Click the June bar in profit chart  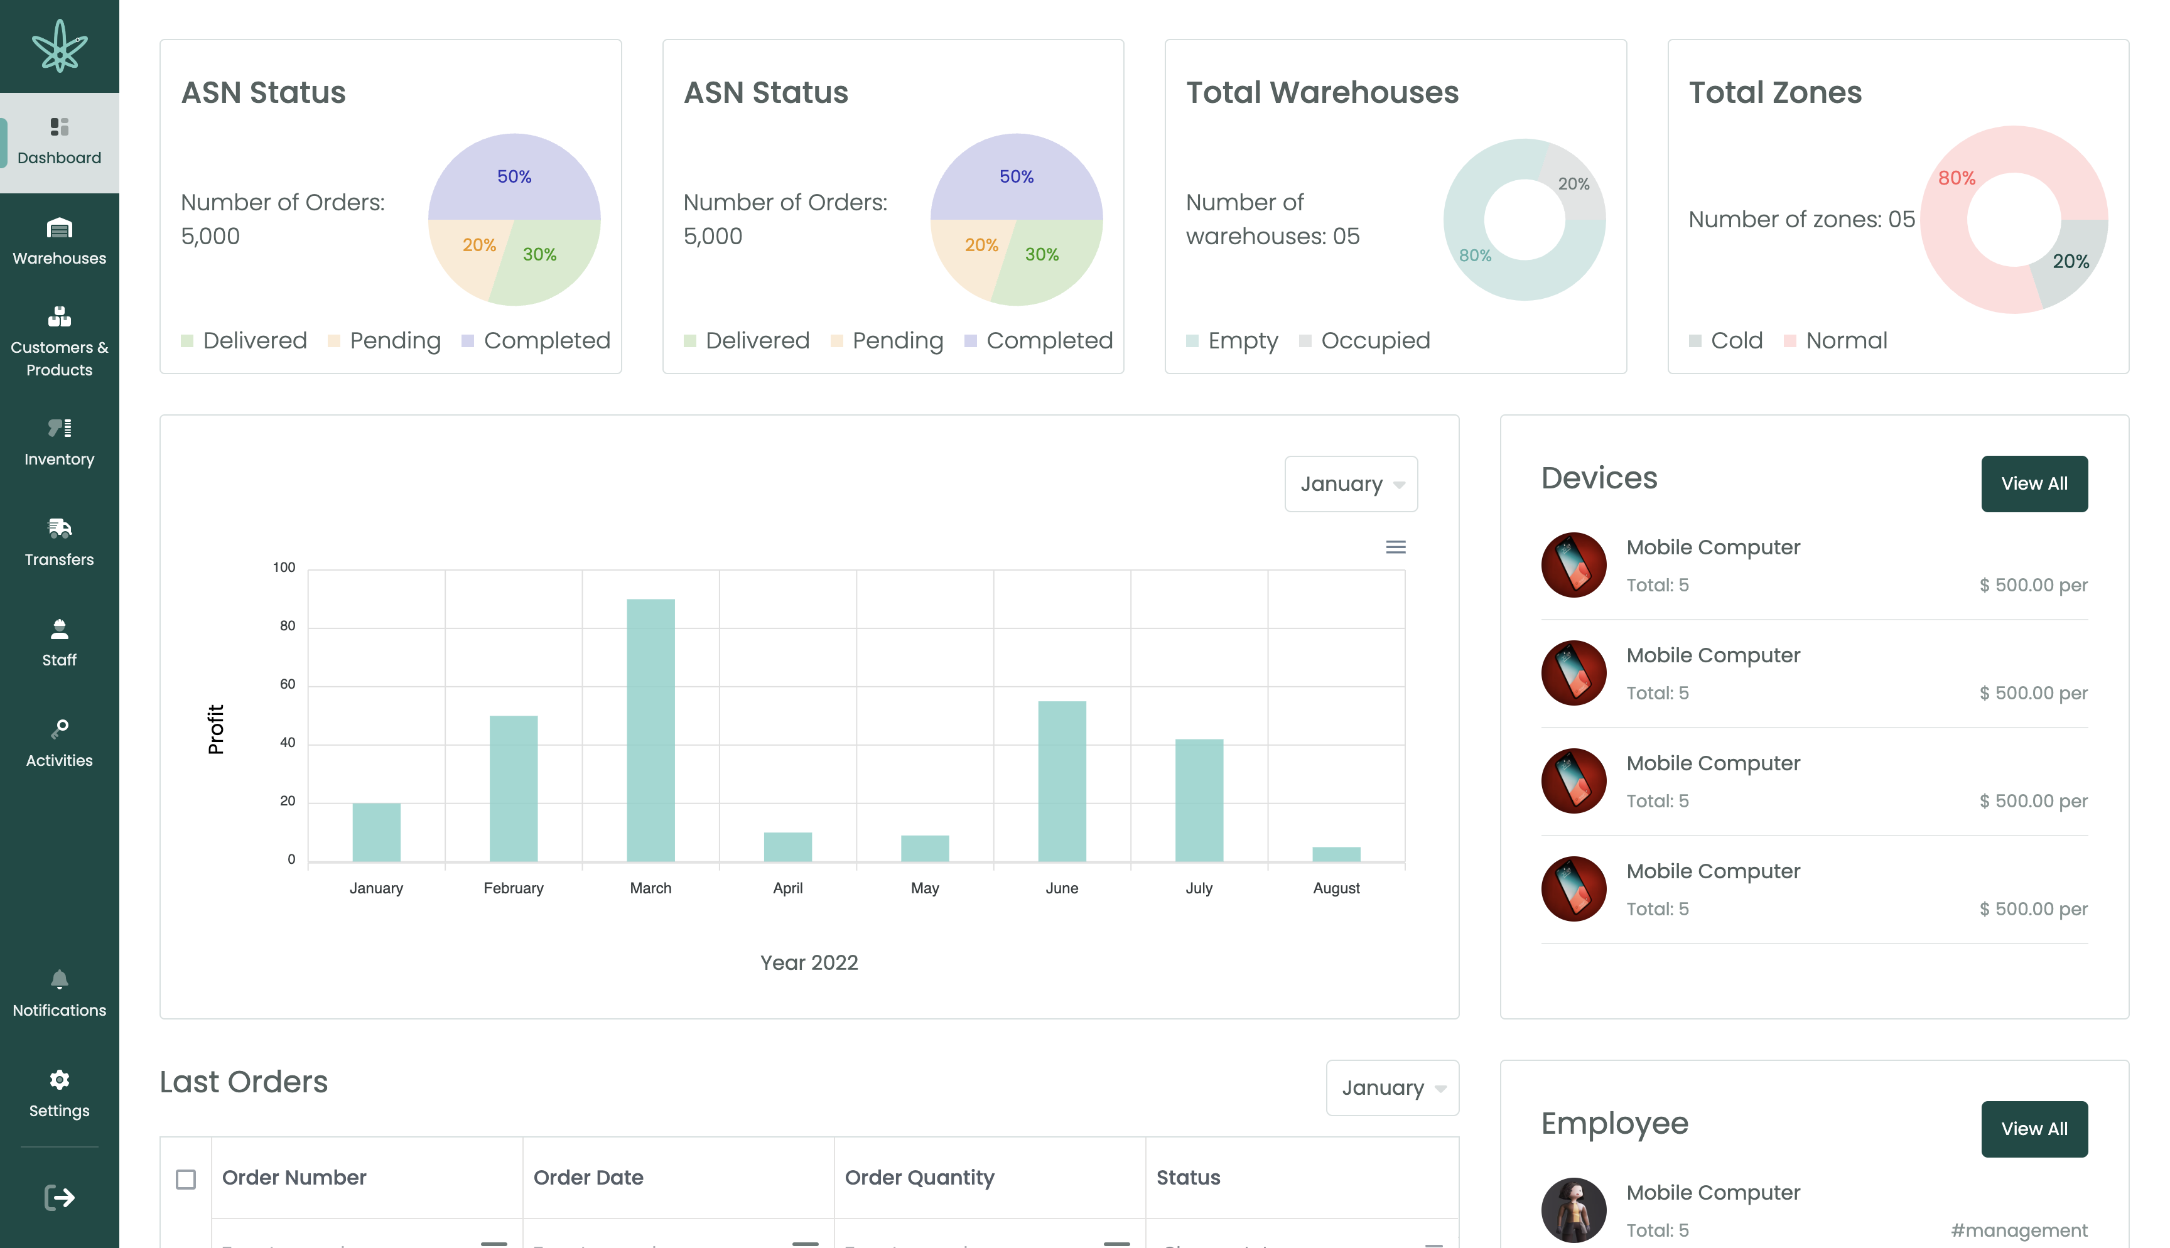(x=1062, y=782)
